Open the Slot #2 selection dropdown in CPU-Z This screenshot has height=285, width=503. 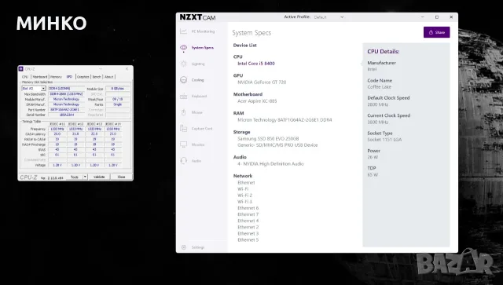34,88
